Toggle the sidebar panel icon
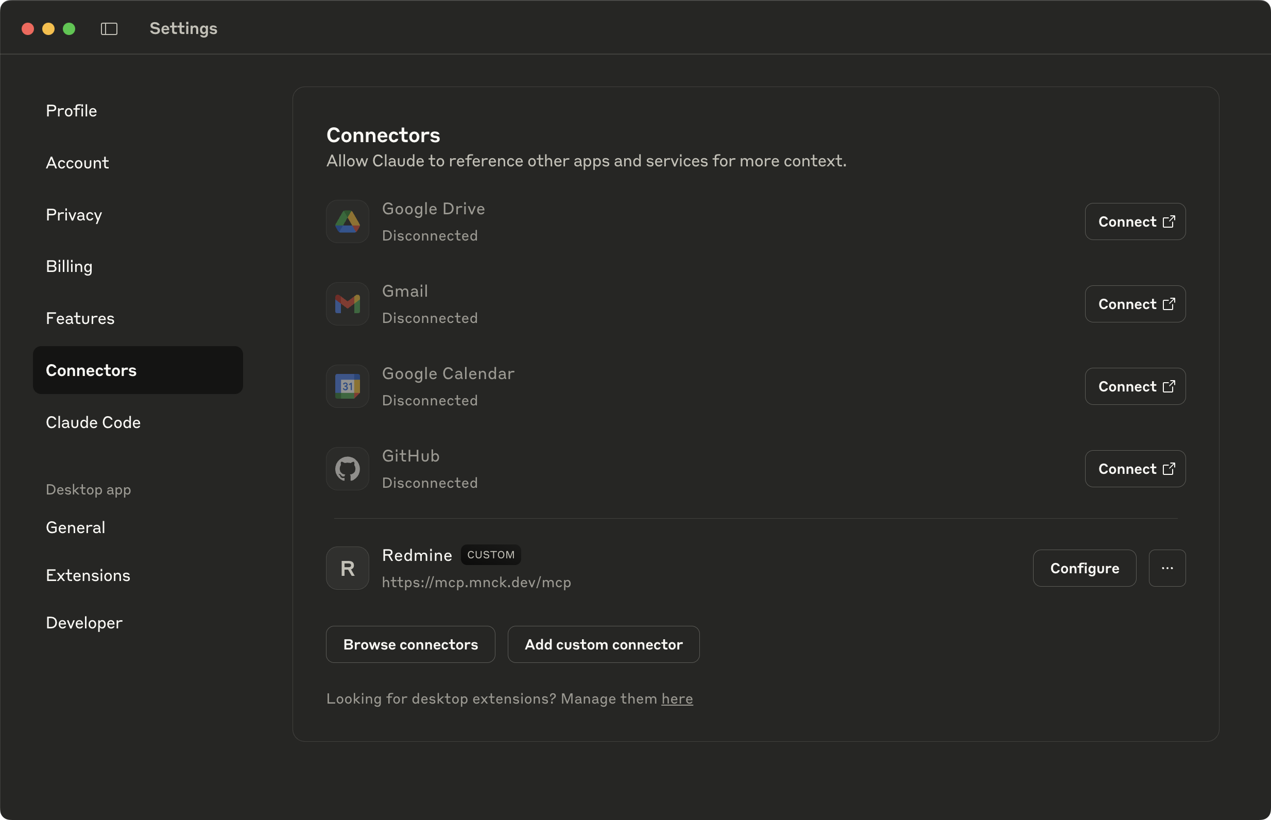The image size is (1271, 820). tap(109, 29)
